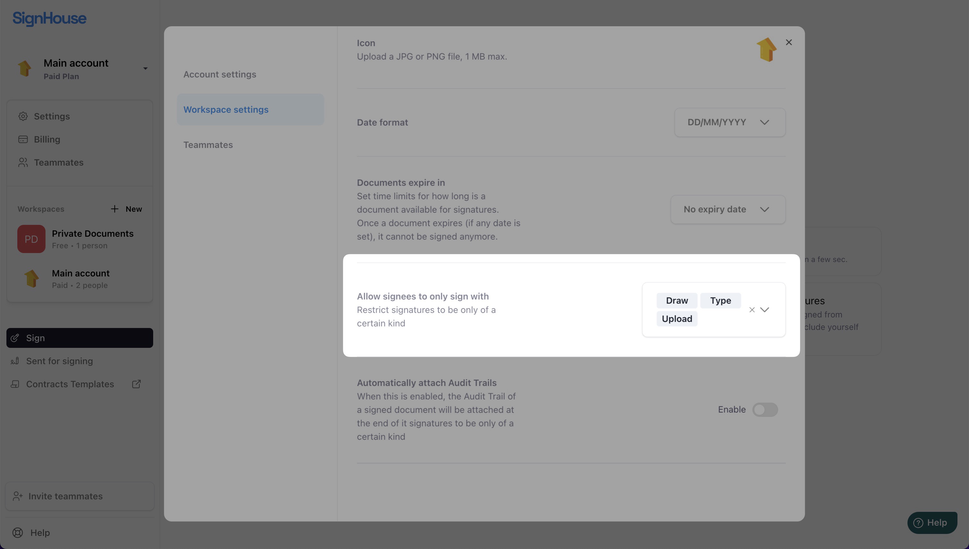Viewport: 969px width, 549px height.
Task: Open Contracts Templates
Action: (x=70, y=384)
